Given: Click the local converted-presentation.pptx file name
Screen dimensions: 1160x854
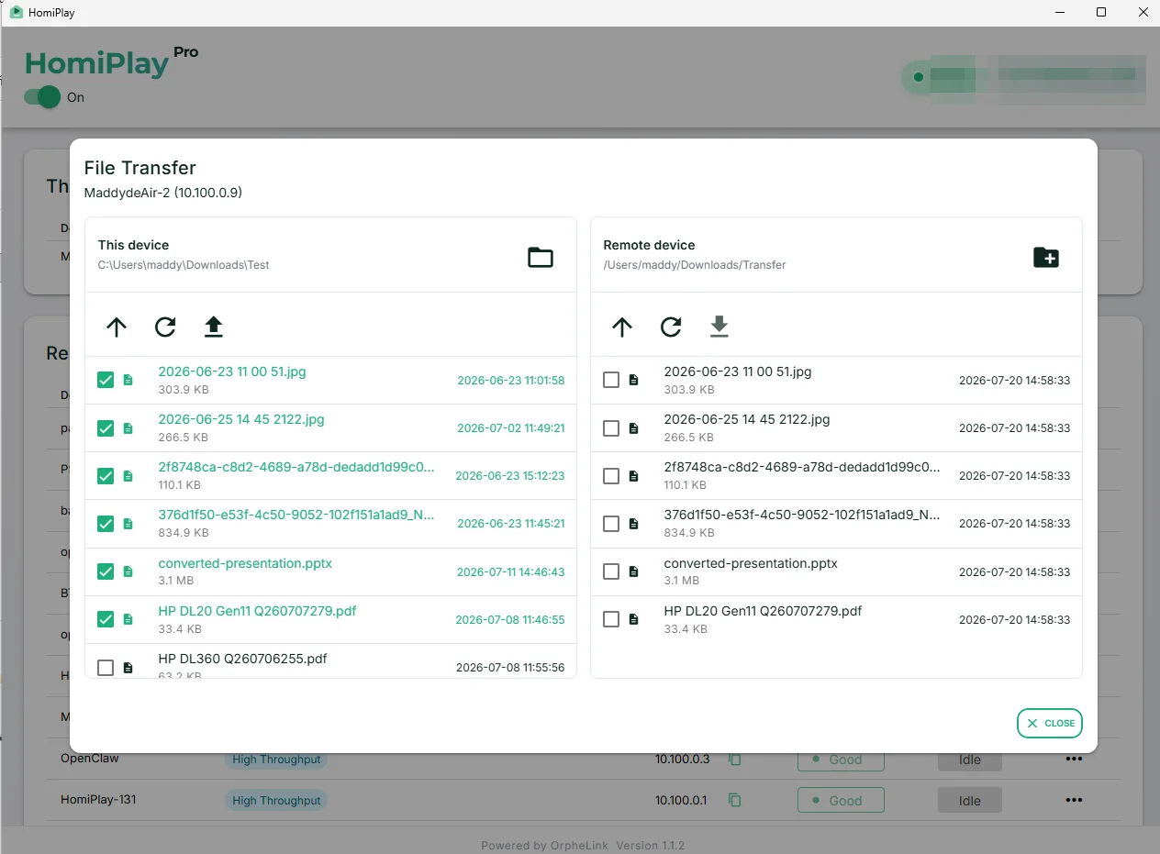Looking at the screenshot, I should [245, 563].
